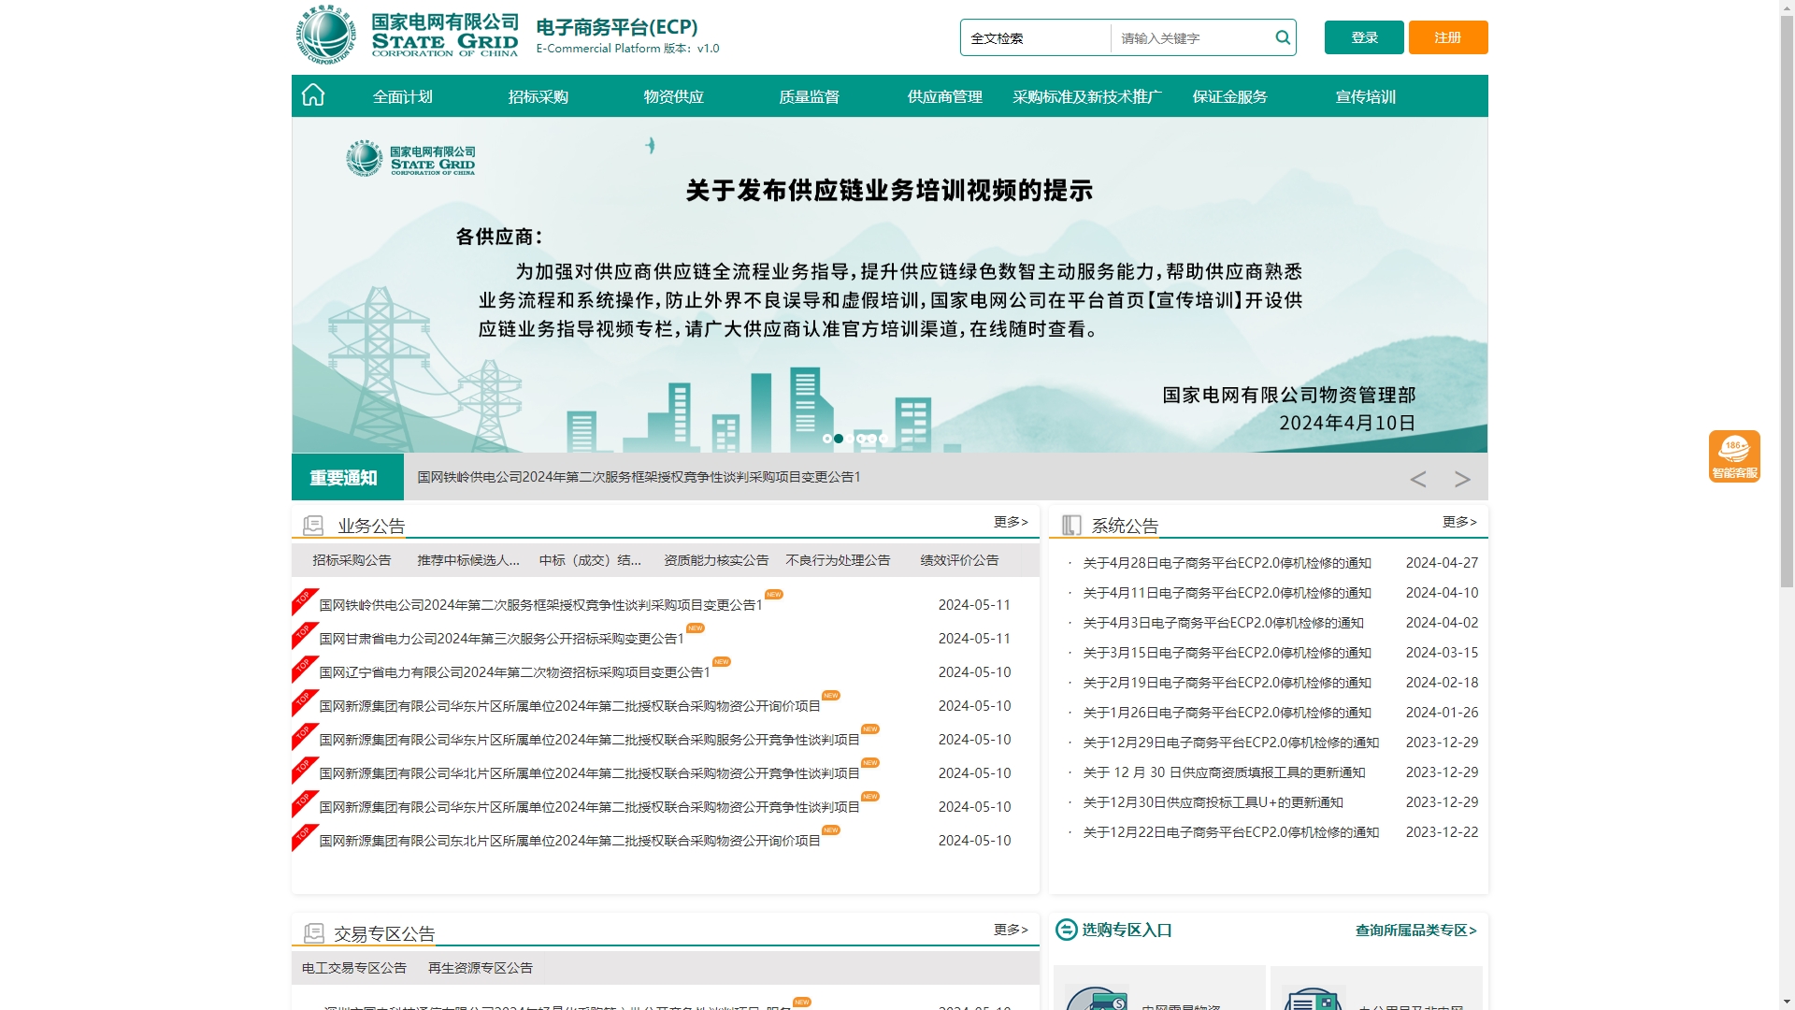Open the 物资供应 menu
Viewport: 1795px width, 1010px height.
pyautogui.click(x=674, y=96)
